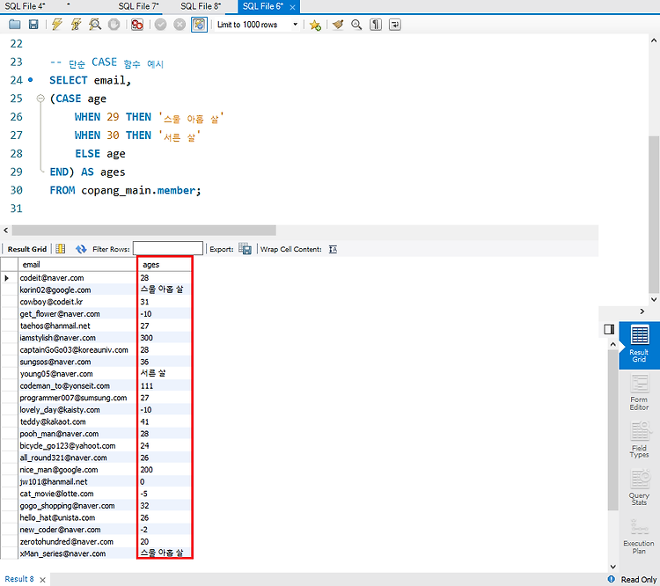This screenshot has height=586, width=660.
Task: Beautify the query with the broom icon
Action: pos(338,25)
